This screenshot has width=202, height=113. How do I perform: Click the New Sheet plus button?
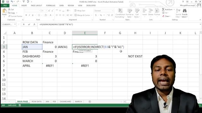90,102
